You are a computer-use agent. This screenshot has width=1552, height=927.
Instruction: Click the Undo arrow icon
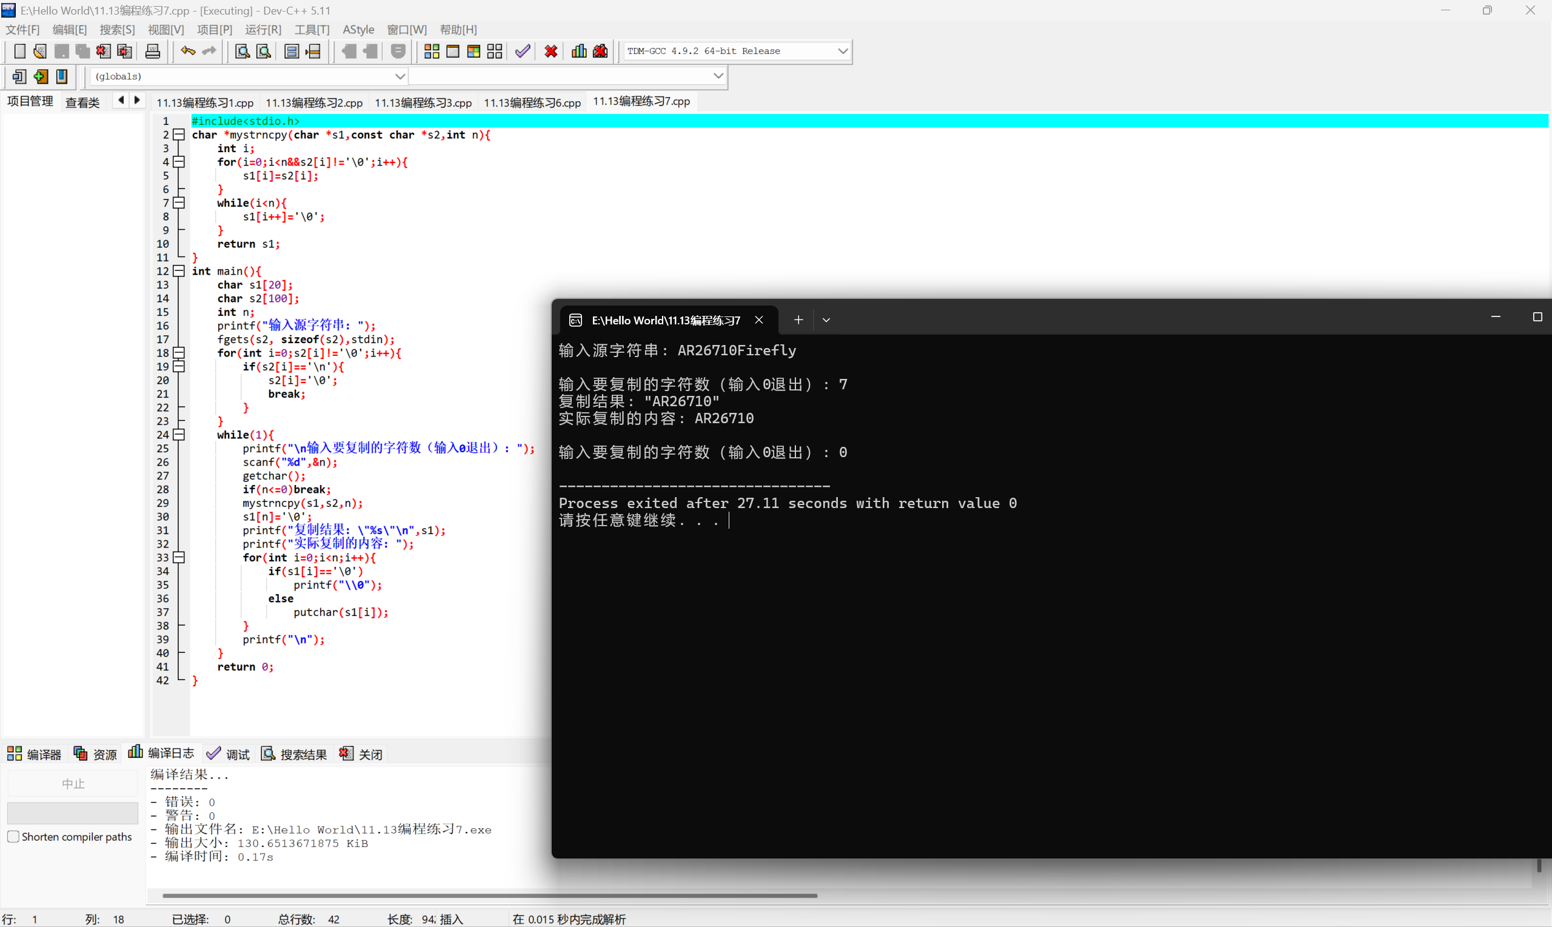[187, 51]
